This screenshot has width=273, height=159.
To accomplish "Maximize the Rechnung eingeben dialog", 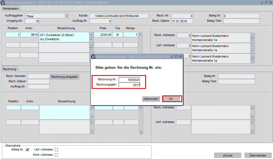I will (x=176, y=57).
